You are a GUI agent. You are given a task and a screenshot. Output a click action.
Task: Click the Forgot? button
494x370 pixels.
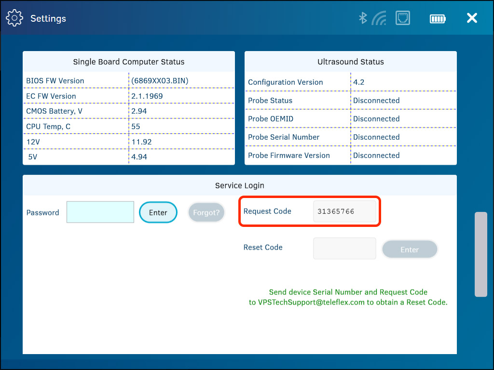point(206,212)
